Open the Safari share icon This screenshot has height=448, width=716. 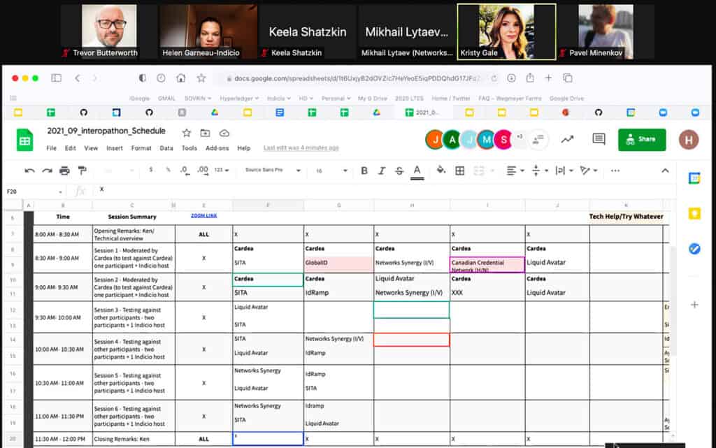pyautogui.click(x=530, y=78)
